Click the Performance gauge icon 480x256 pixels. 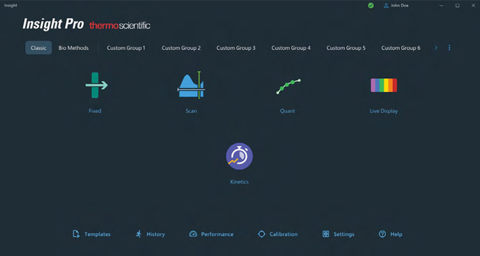(x=193, y=234)
